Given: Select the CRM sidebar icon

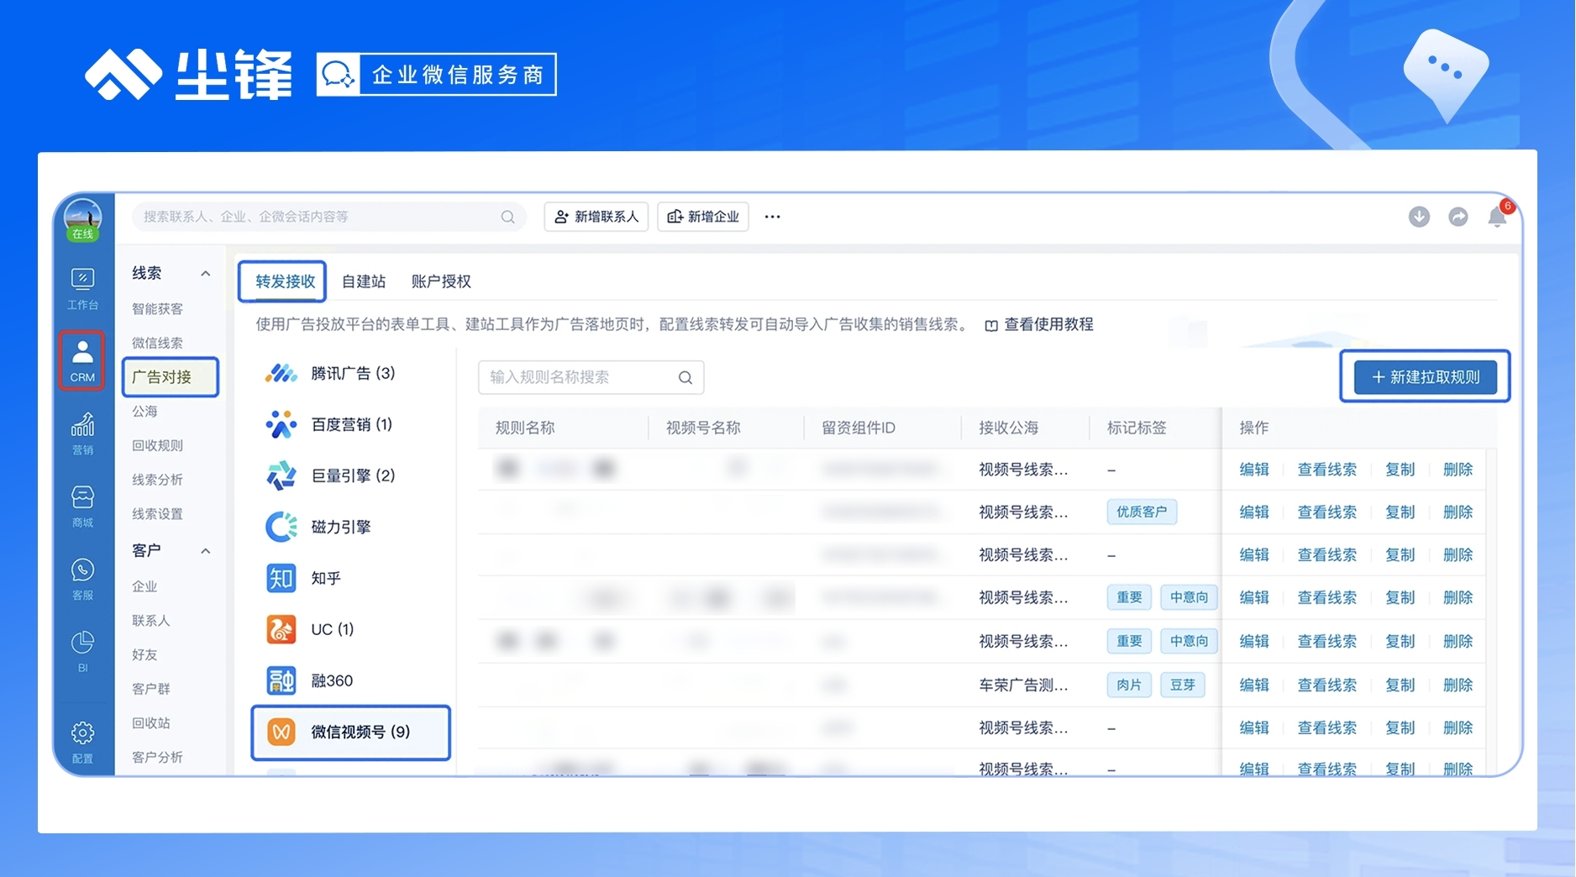Looking at the screenshot, I should (82, 360).
